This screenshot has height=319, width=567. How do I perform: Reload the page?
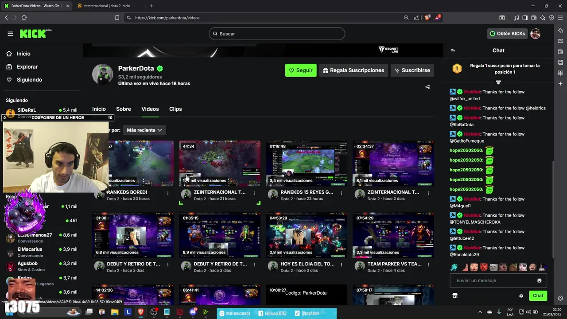(x=24, y=18)
